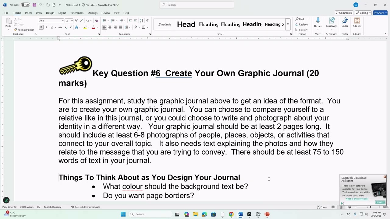Open the numbering list dropdown arrow
The image size is (390, 219).
click(x=116, y=21)
